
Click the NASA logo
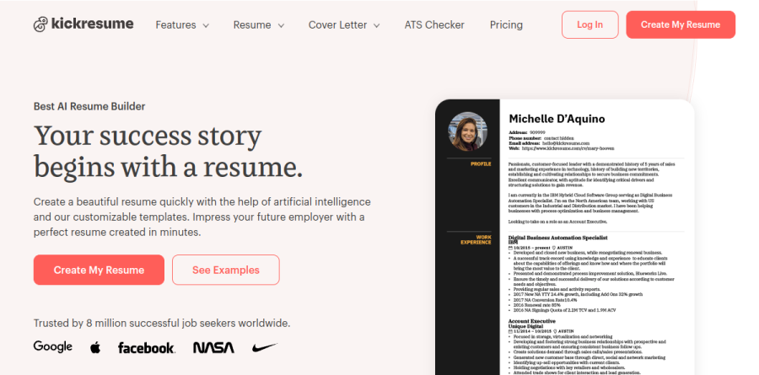point(213,347)
